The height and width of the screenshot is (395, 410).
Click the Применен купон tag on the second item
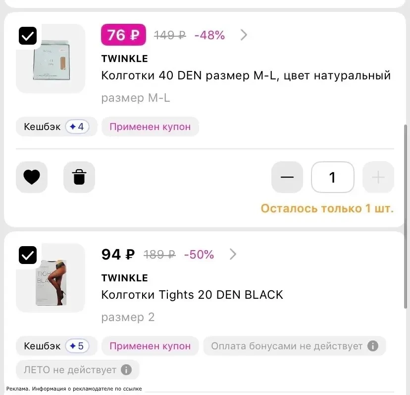click(150, 346)
